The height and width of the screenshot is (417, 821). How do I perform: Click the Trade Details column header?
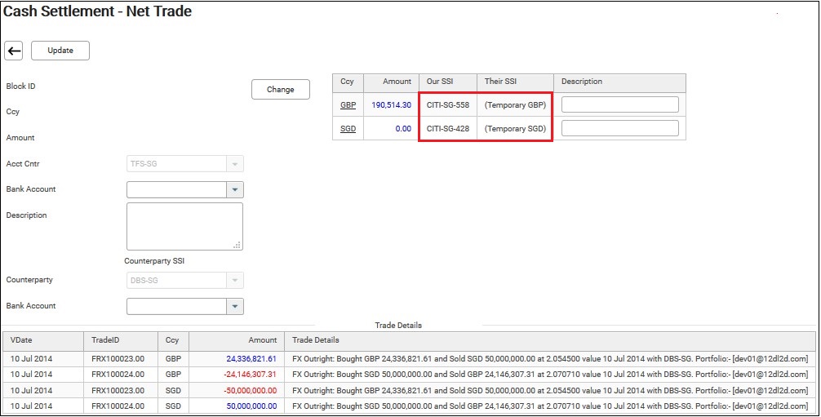(x=316, y=340)
